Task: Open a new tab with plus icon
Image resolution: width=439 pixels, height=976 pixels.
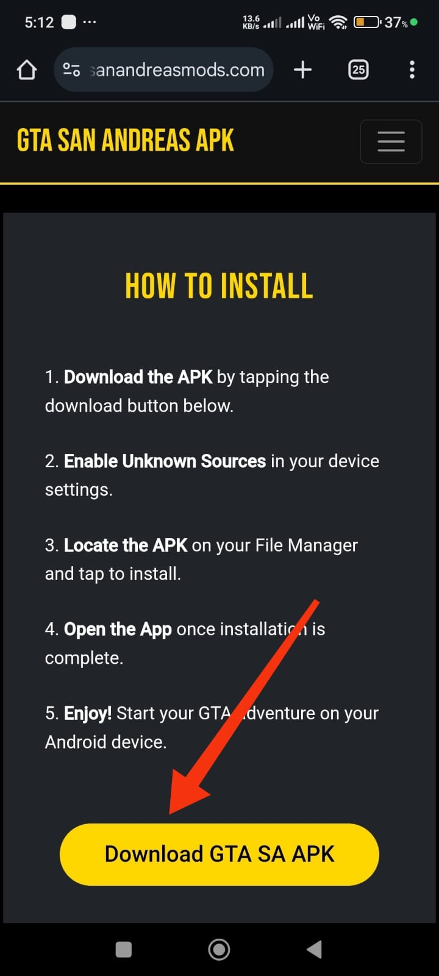Action: [x=302, y=70]
